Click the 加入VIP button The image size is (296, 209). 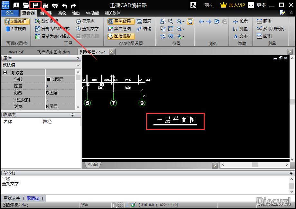[x=232, y=5]
